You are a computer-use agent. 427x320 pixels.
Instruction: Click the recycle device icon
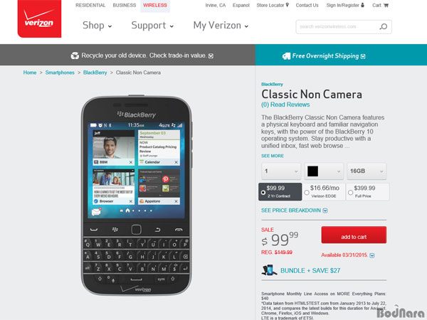(x=75, y=55)
